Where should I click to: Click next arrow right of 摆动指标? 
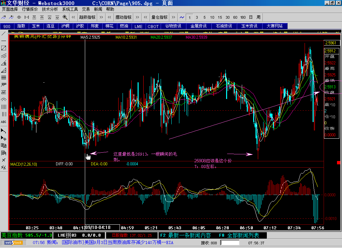click(x=137, y=17)
